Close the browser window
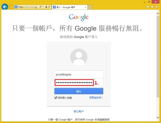The image size is (161, 123). (156, 2)
